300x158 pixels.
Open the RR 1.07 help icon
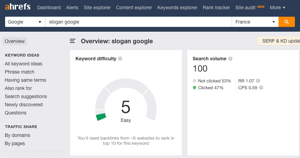[258, 81]
